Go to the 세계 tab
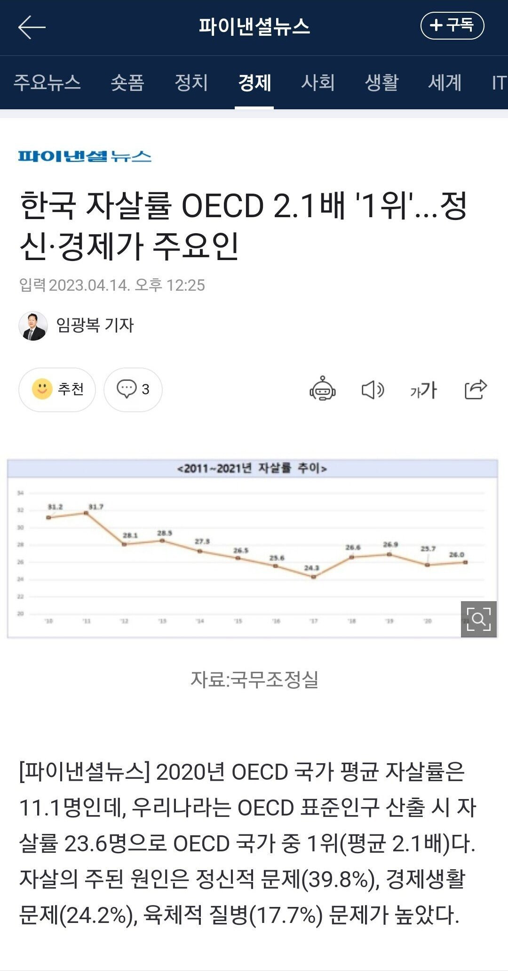Viewport: 508px width, 971px height. click(444, 83)
